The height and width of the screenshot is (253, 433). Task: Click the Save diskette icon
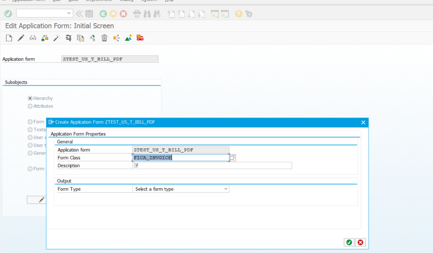coord(89,14)
